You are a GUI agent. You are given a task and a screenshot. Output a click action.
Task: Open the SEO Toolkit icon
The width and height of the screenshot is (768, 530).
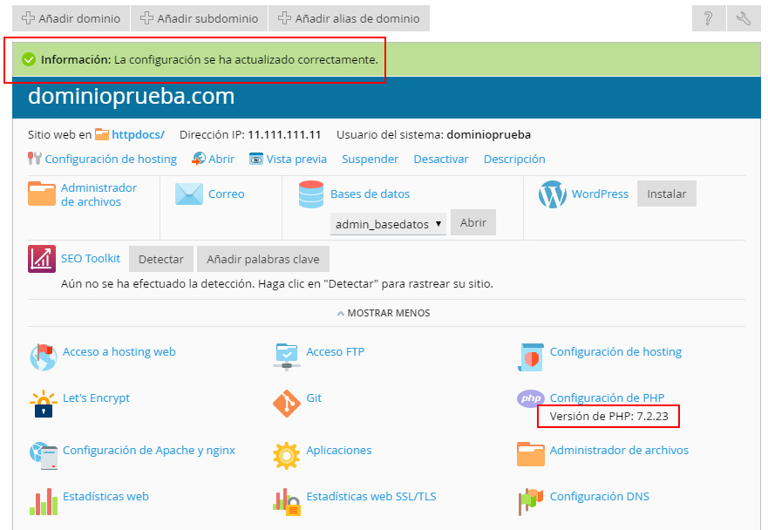click(42, 259)
